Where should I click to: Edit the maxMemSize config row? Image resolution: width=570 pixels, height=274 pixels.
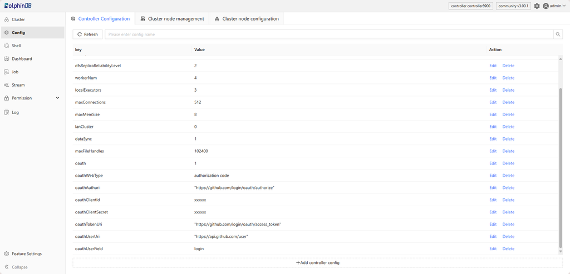(493, 114)
